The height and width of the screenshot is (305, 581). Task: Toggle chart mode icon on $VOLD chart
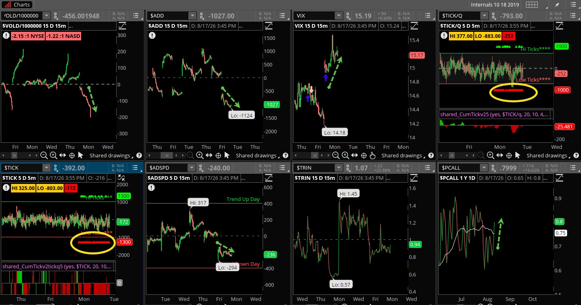[122, 26]
